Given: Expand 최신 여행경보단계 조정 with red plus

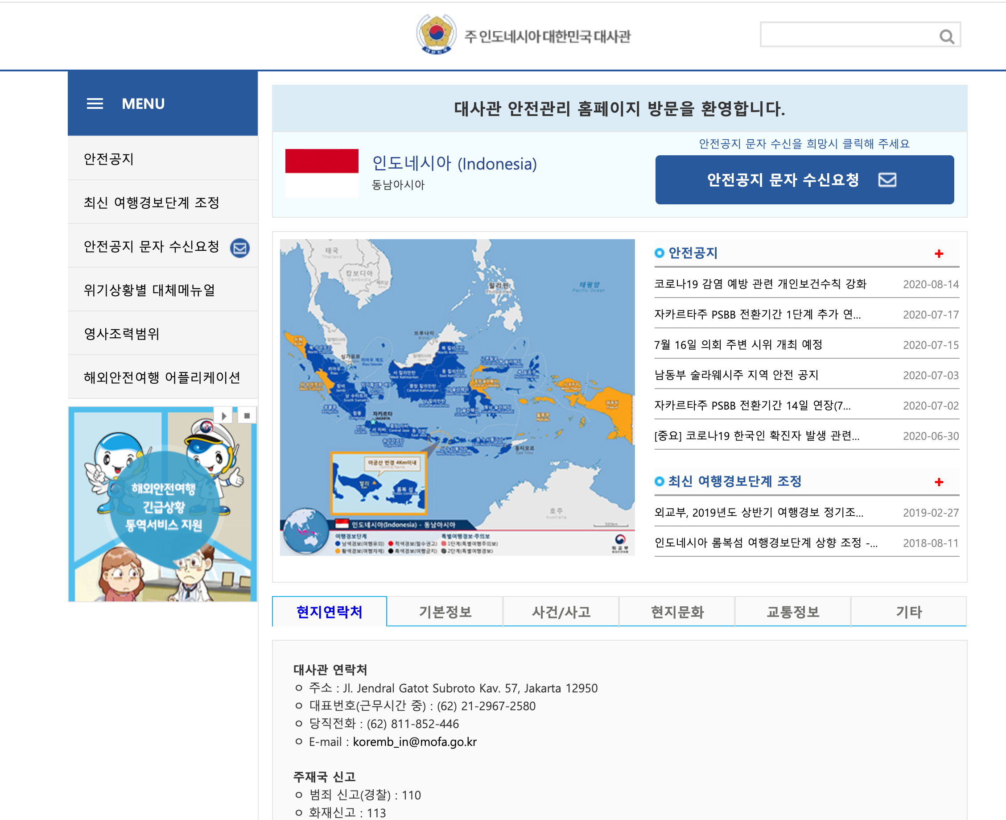Looking at the screenshot, I should pyautogui.click(x=939, y=482).
